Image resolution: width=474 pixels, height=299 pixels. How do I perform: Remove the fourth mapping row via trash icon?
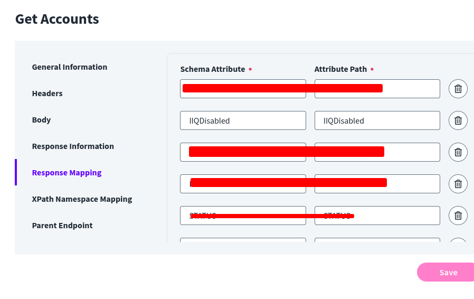[458, 184]
